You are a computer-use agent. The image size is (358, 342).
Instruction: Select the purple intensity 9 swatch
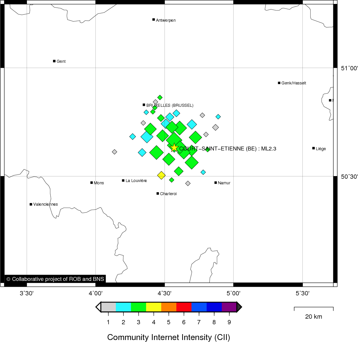(229, 307)
